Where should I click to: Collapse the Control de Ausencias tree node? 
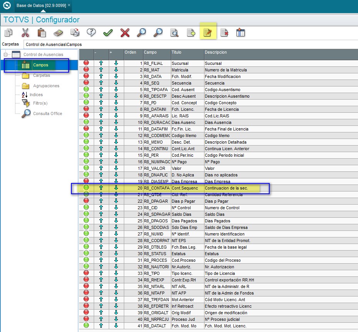(x=6, y=54)
